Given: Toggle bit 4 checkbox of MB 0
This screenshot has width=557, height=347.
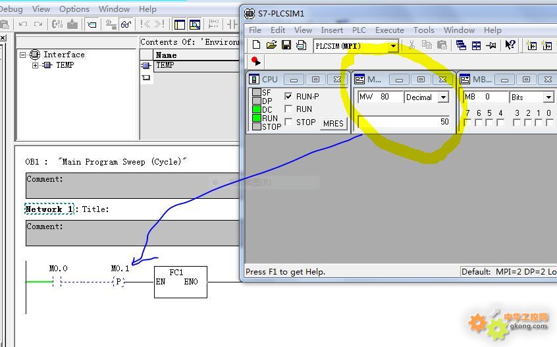Looking at the screenshot, I should [x=500, y=122].
